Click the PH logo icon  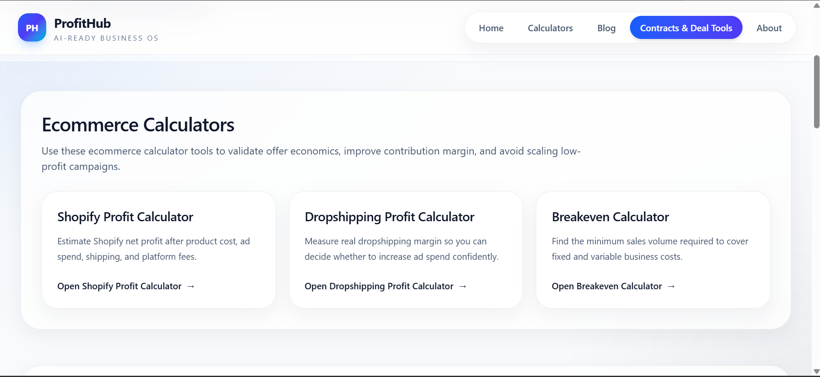(32, 27)
